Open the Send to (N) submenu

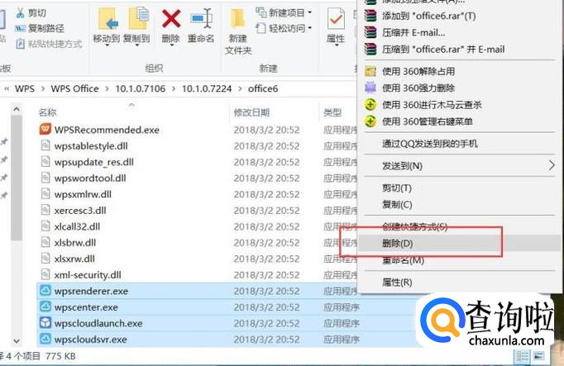460,166
